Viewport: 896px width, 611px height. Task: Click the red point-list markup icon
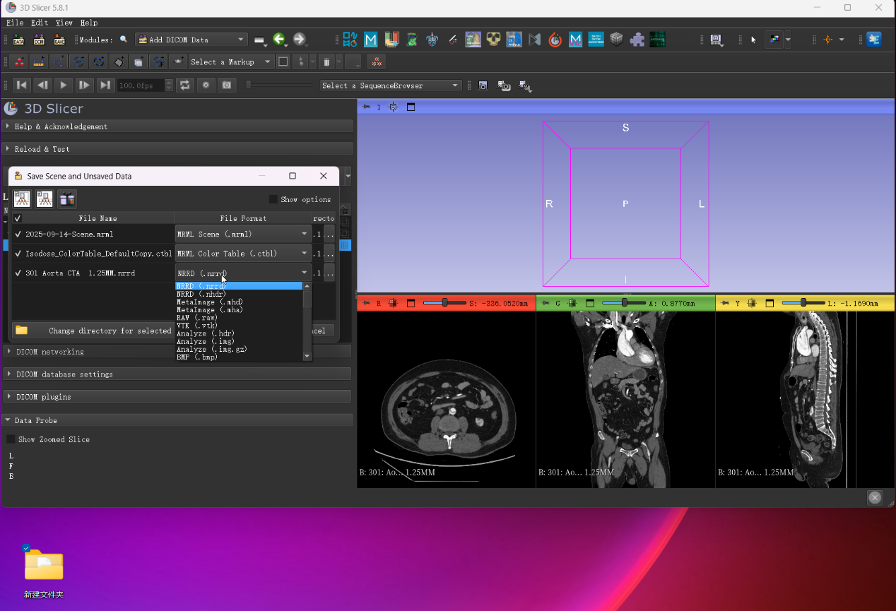coord(19,62)
